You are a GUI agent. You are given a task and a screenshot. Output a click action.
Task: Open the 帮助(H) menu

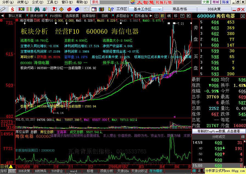[x=82, y=2]
